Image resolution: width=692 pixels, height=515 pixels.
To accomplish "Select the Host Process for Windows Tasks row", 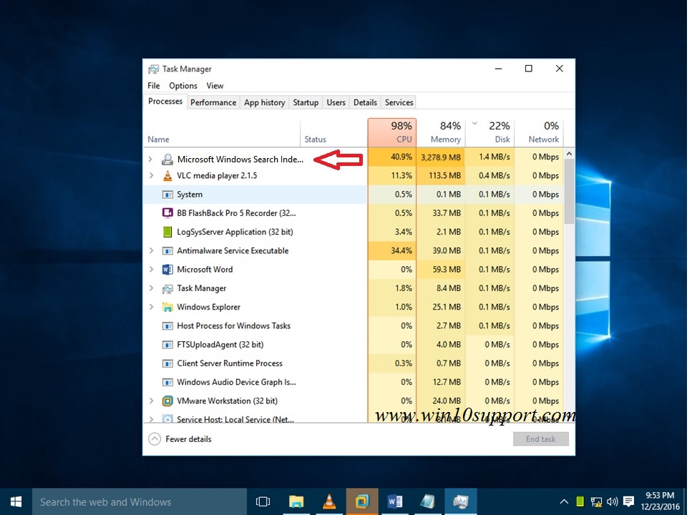I will [354, 325].
